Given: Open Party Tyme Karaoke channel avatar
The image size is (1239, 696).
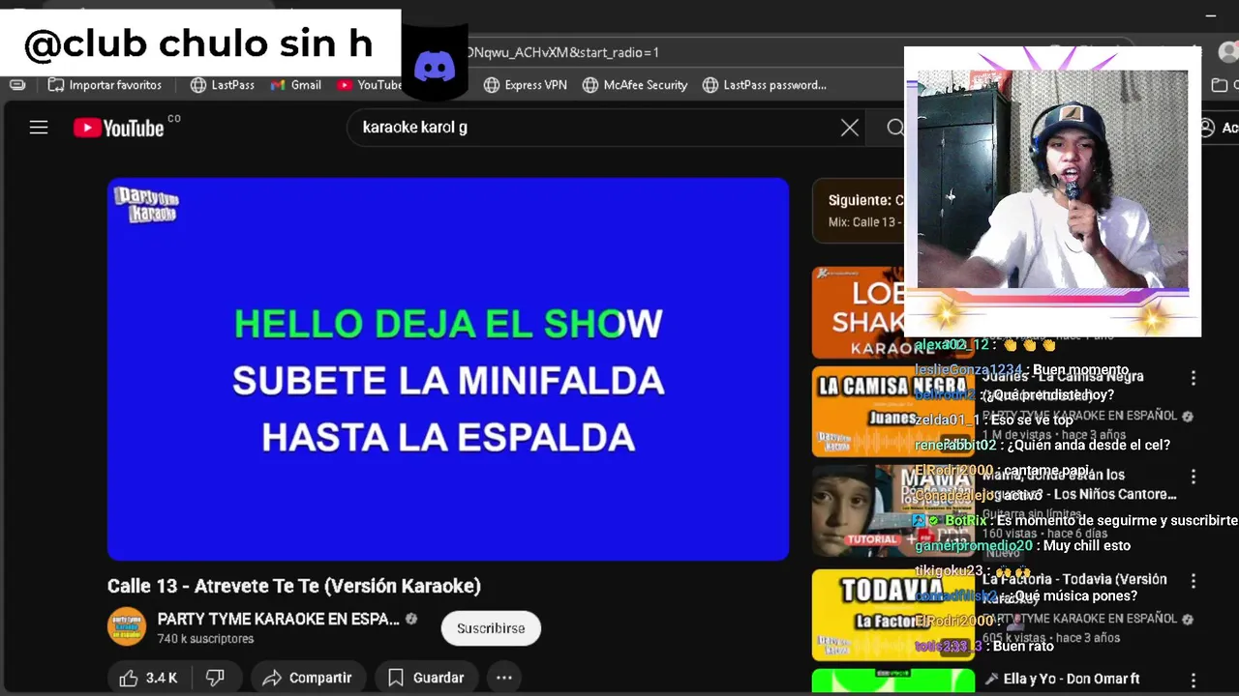Looking at the screenshot, I should pyautogui.click(x=127, y=626).
